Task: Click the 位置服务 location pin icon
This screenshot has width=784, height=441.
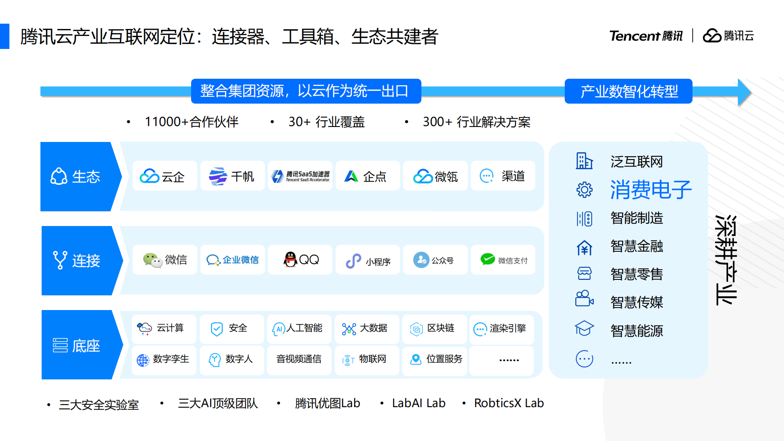Action: tap(416, 359)
